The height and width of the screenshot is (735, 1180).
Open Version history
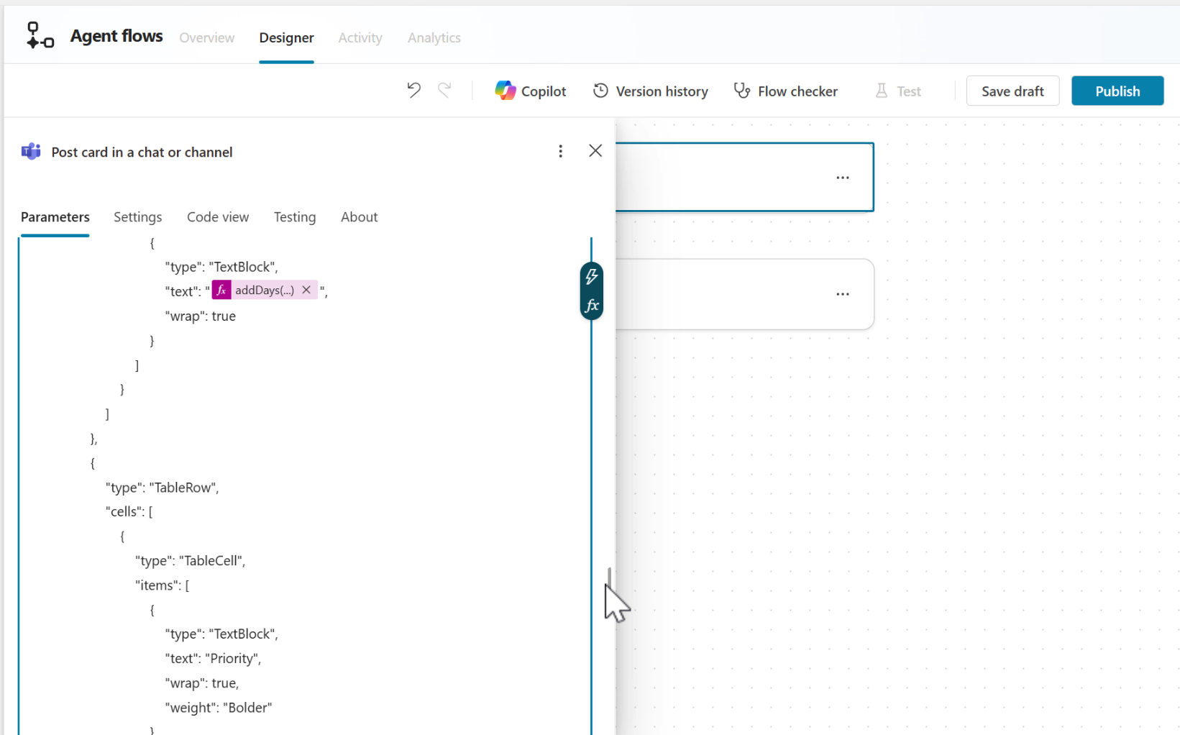pyautogui.click(x=650, y=91)
